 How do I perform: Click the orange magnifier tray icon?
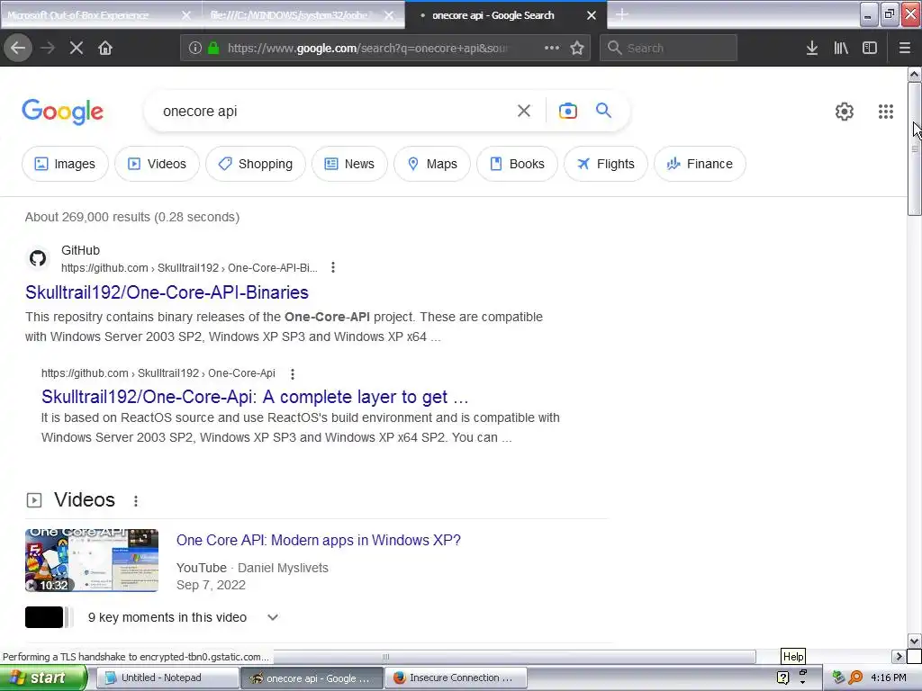tap(855, 678)
